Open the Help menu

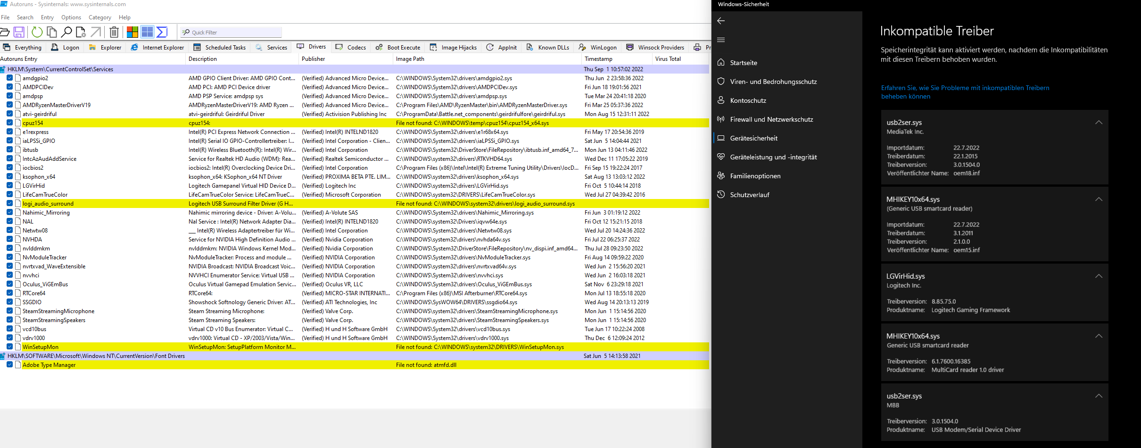[124, 17]
